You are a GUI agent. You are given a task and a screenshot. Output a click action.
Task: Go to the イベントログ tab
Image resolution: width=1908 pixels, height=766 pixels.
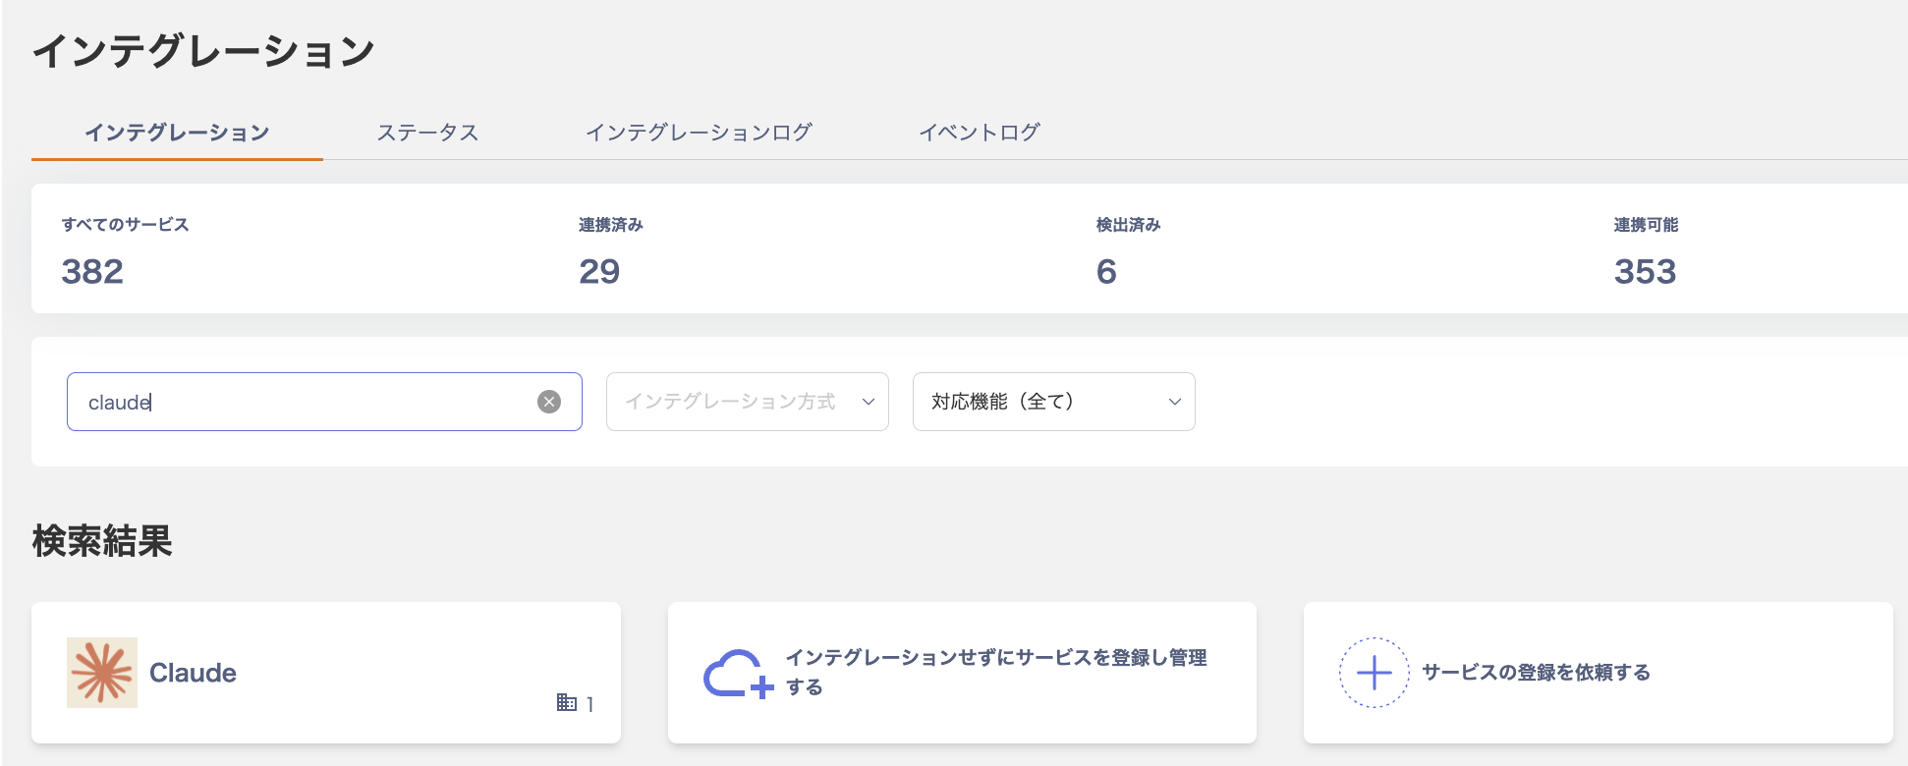(x=979, y=133)
